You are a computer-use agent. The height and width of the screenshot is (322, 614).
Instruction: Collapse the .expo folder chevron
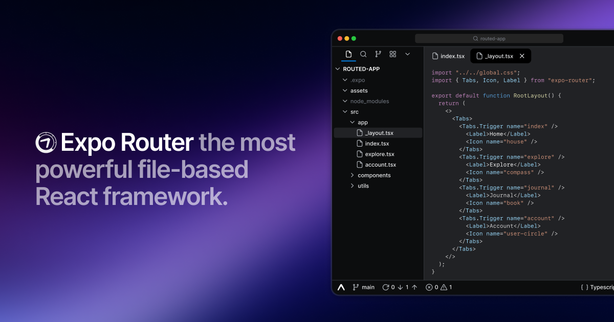tap(345, 80)
